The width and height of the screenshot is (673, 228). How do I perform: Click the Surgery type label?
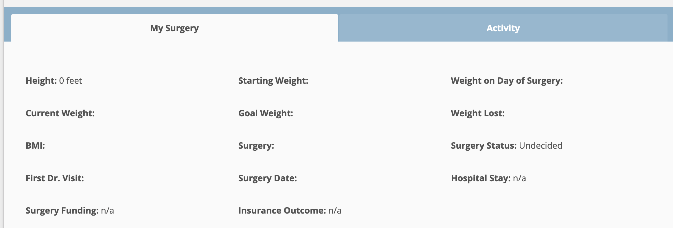point(256,146)
